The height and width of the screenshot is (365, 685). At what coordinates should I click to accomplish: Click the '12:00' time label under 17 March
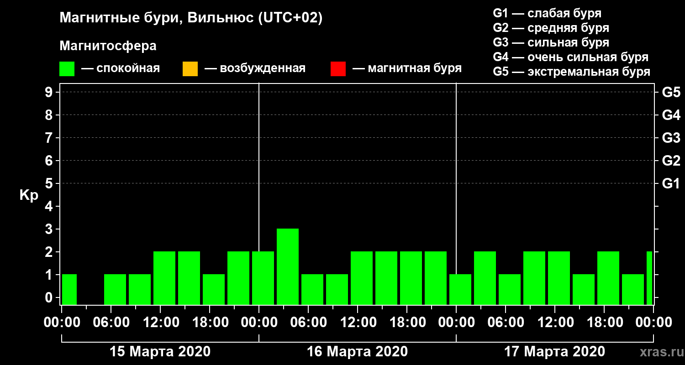coord(555,323)
